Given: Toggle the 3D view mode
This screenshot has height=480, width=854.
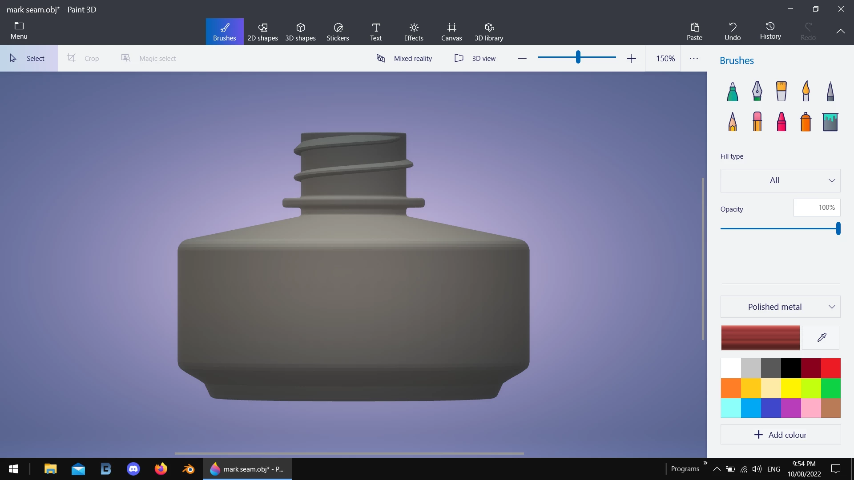Looking at the screenshot, I should tap(475, 58).
